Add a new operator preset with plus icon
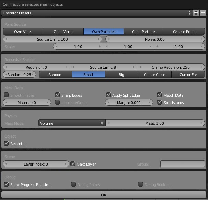The height and width of the screenshot is (200, 208). pyautogui.click(x=196, y=13)
